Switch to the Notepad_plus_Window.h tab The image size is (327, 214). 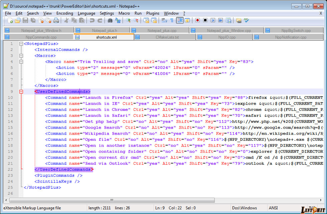point(39,30)
